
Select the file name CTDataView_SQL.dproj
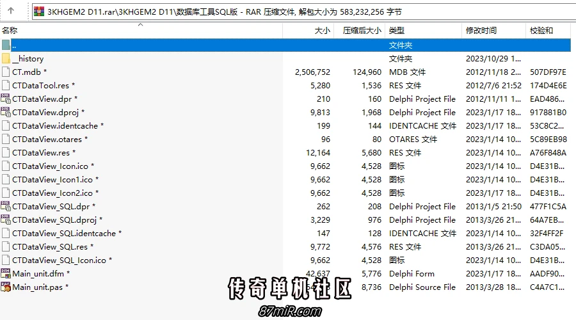(x=54, y=220)
